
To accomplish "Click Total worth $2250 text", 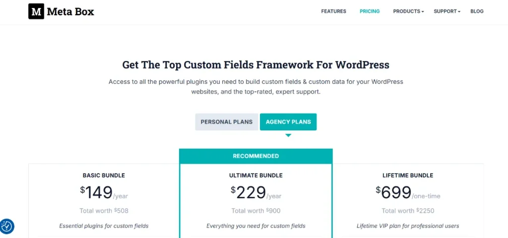I will [408, 211].
